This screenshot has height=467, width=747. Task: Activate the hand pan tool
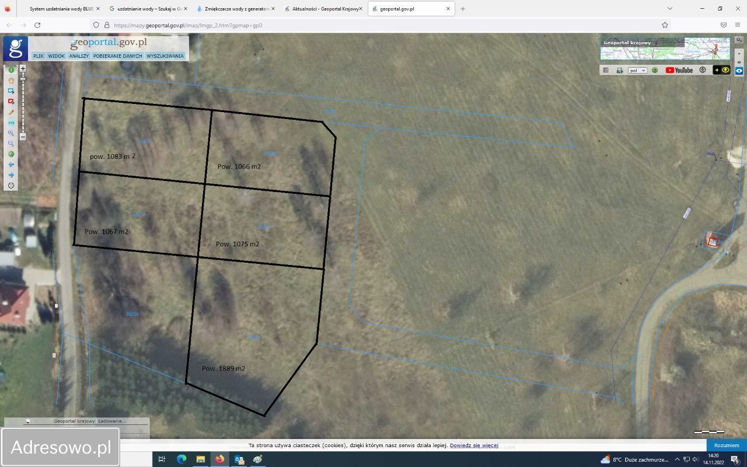point(11,81)
